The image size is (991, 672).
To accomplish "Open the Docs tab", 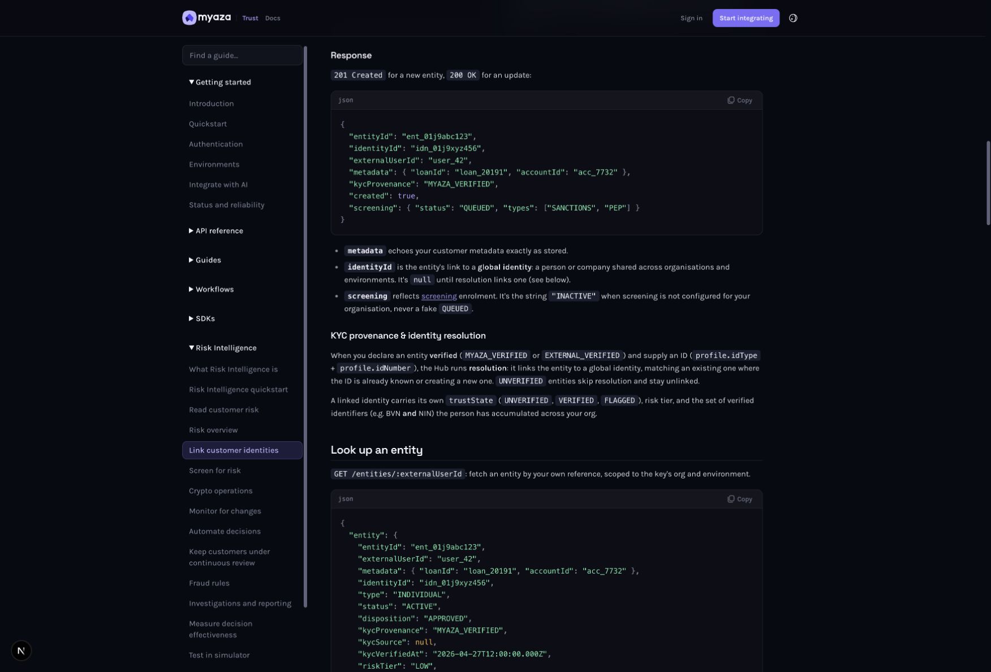I will 273,18.
